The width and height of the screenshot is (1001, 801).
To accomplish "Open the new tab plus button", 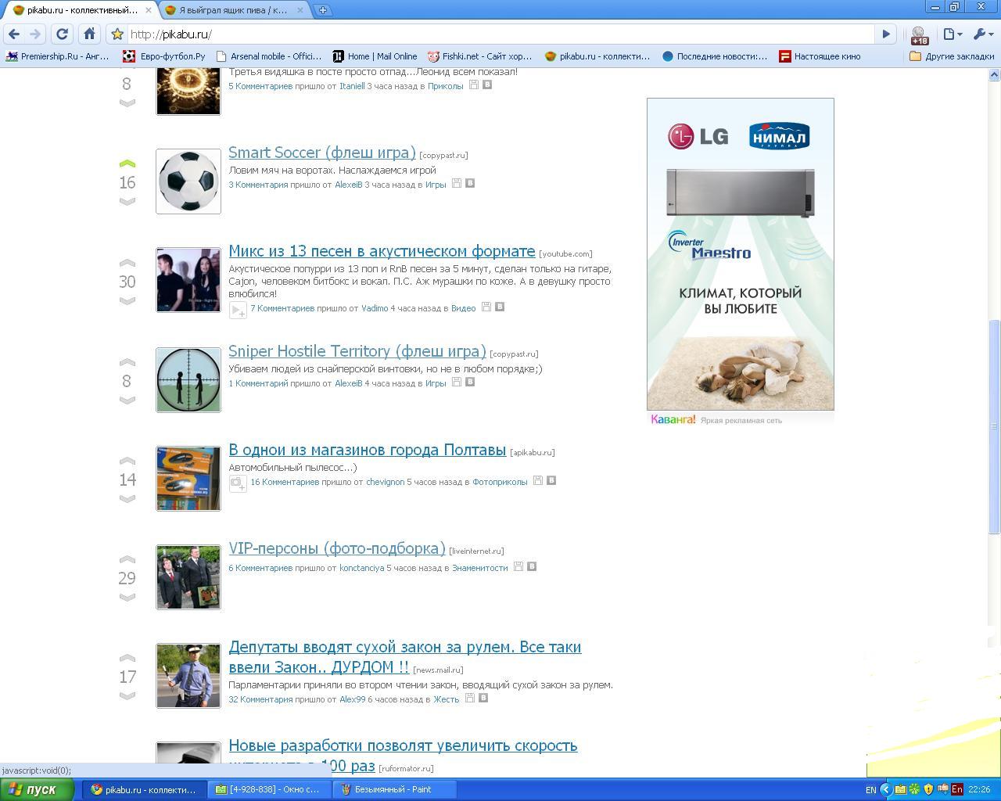I will coord(322,10).
